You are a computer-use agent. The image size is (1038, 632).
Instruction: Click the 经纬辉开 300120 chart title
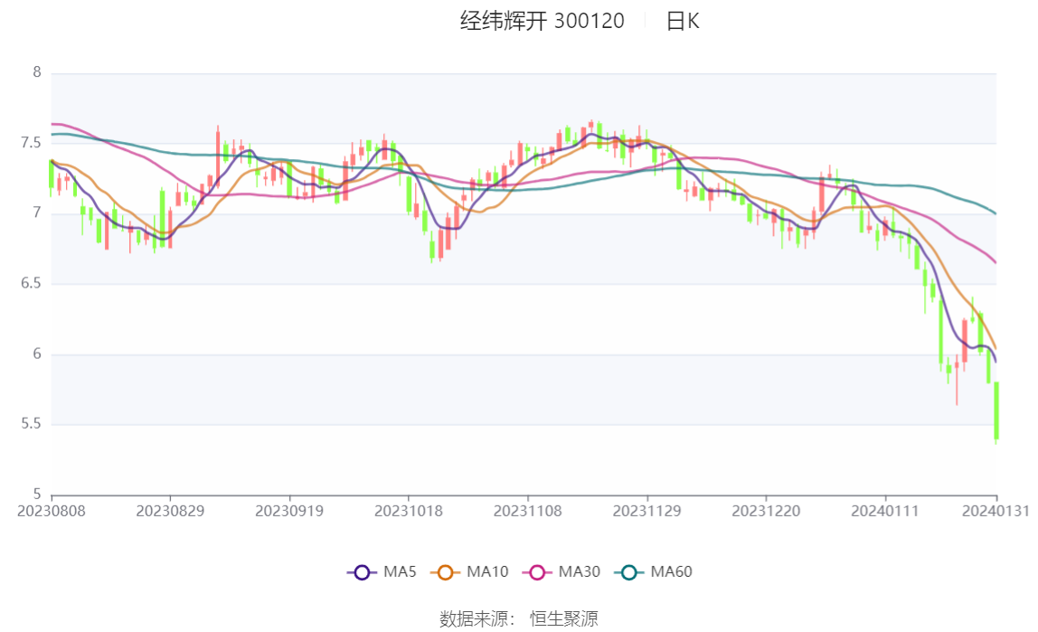(x=542, y=22)
